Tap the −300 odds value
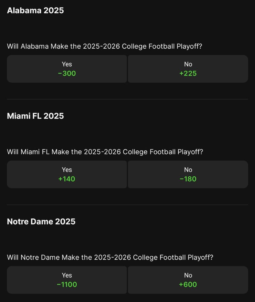255x302 pixels. 67,73
